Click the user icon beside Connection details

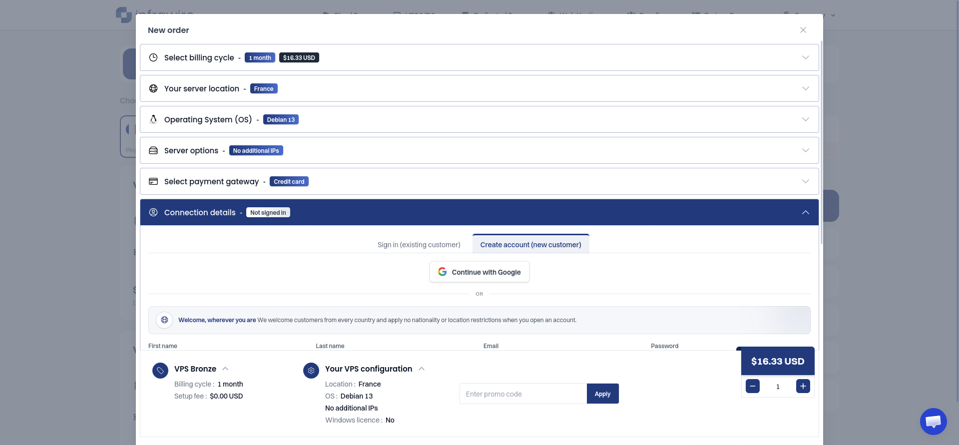pos(153,212)
